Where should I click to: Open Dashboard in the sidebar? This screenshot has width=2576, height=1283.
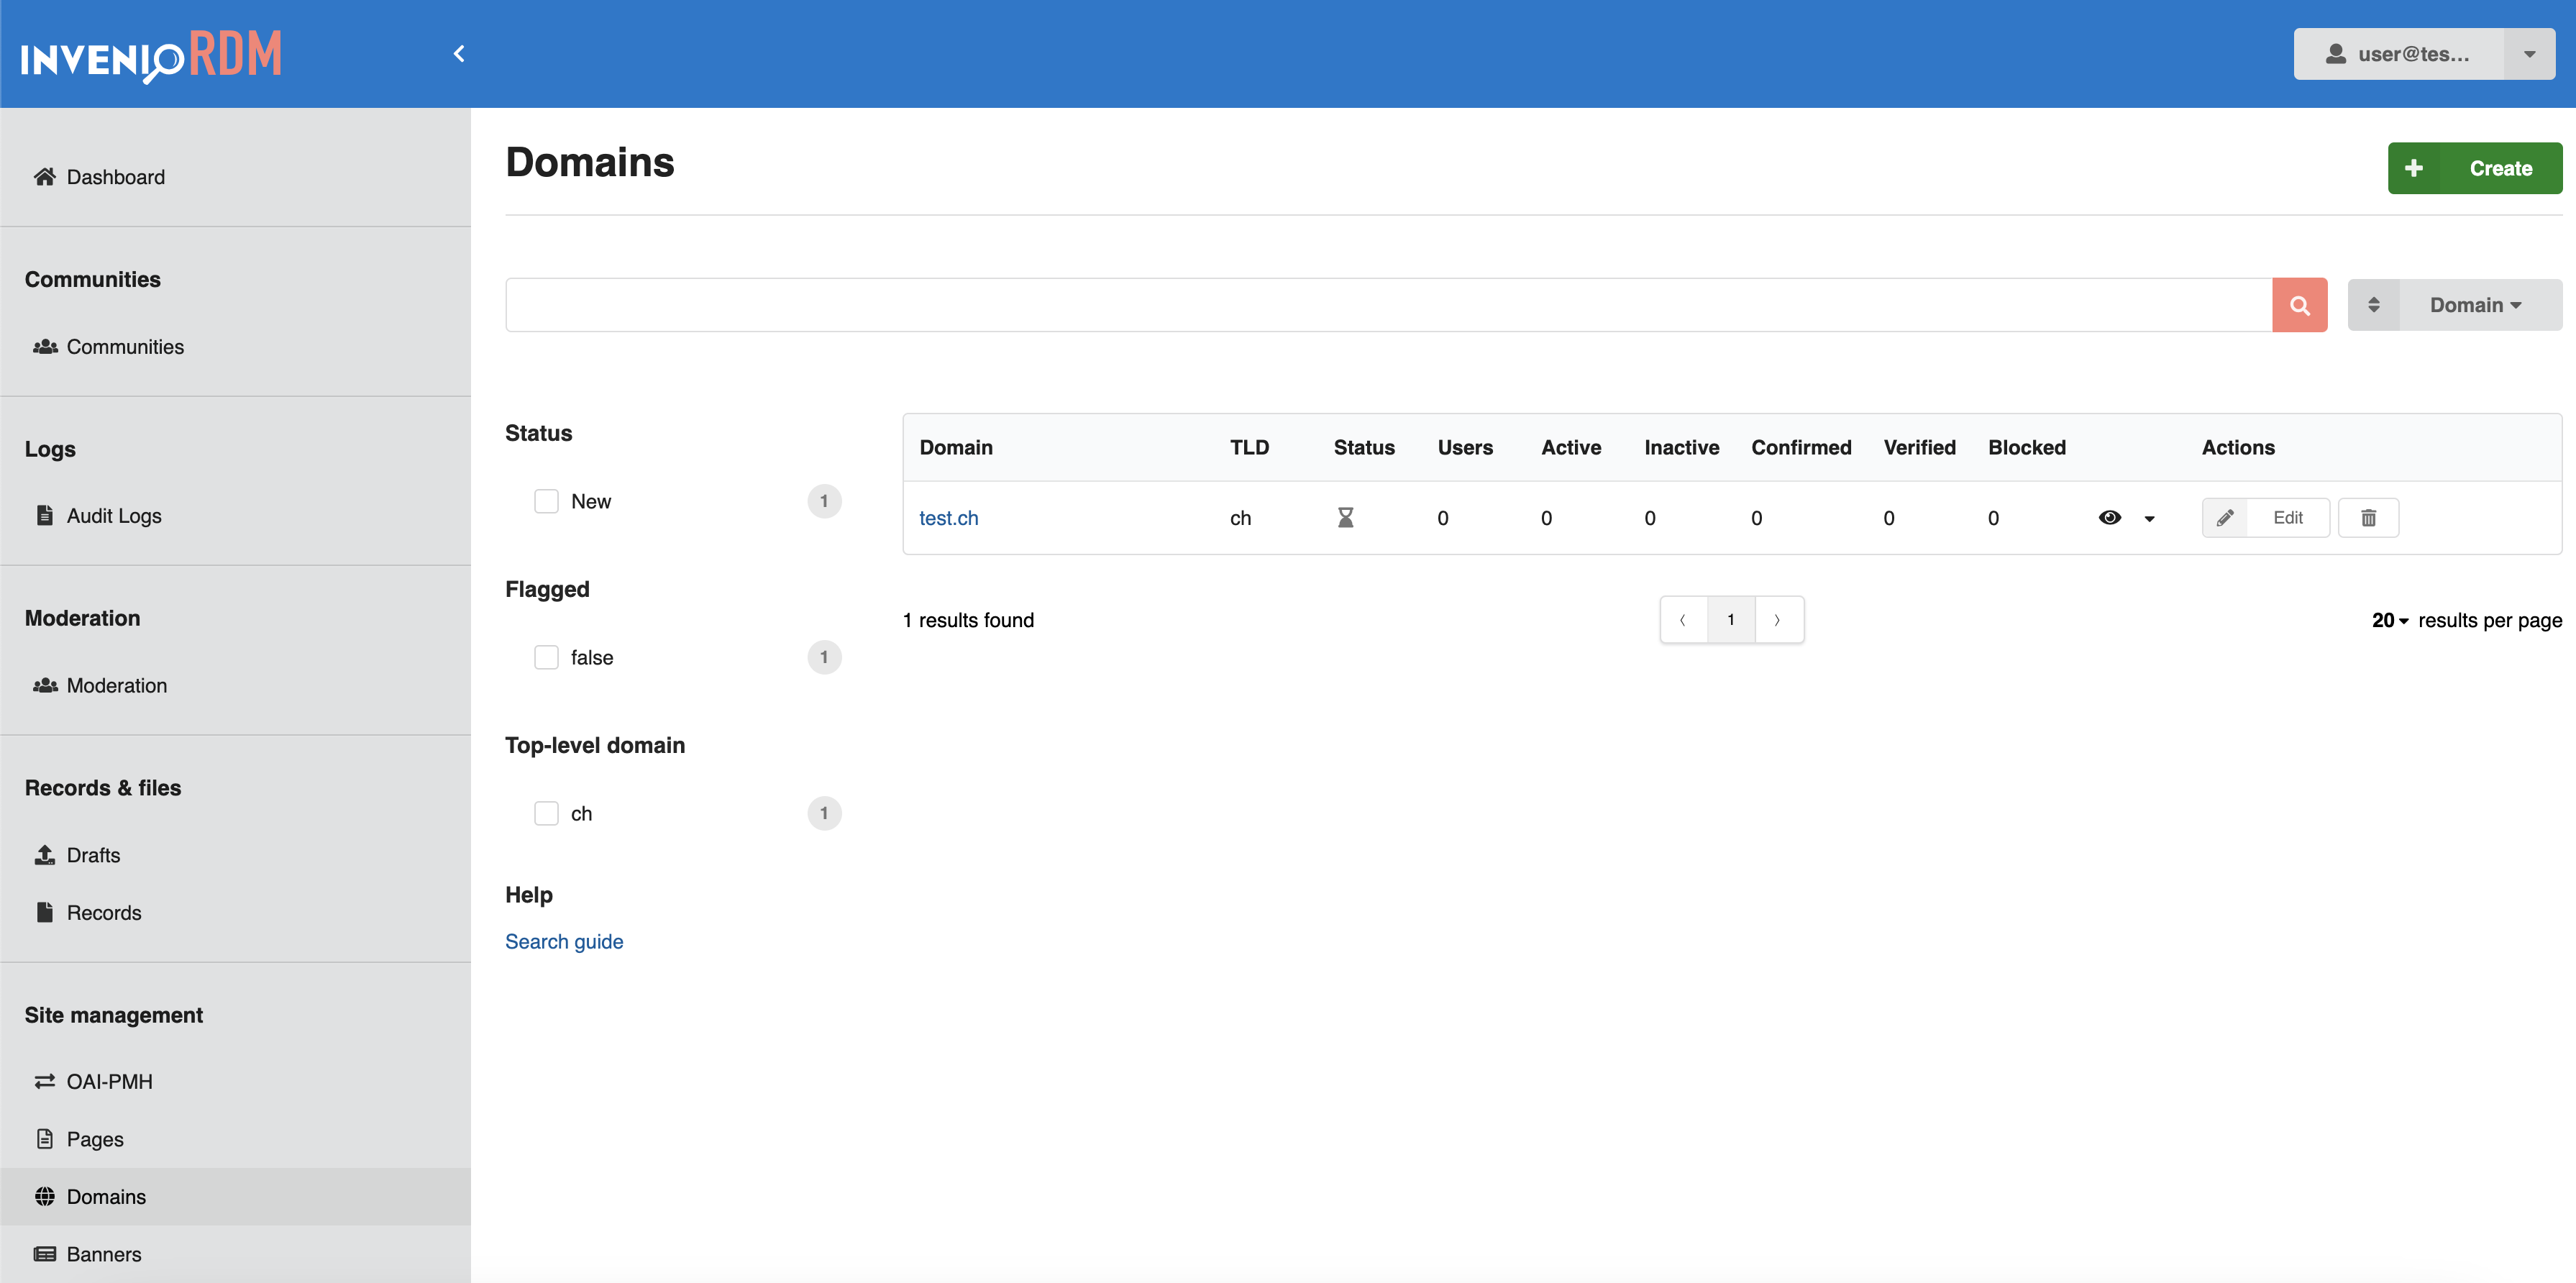point(116,177)
